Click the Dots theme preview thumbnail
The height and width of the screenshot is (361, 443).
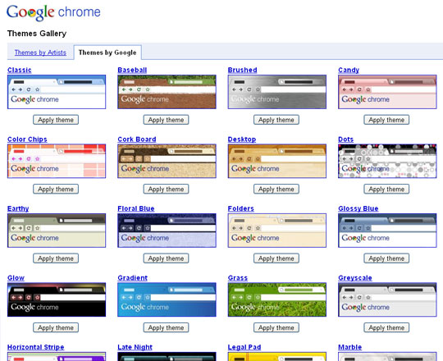coord(387,161)
